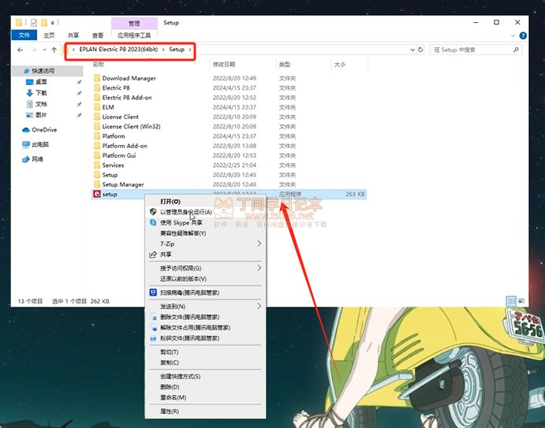This screenshot has height=428, width=545.
Task: Click the Services folder icon
Action: (x=97, y=165)
